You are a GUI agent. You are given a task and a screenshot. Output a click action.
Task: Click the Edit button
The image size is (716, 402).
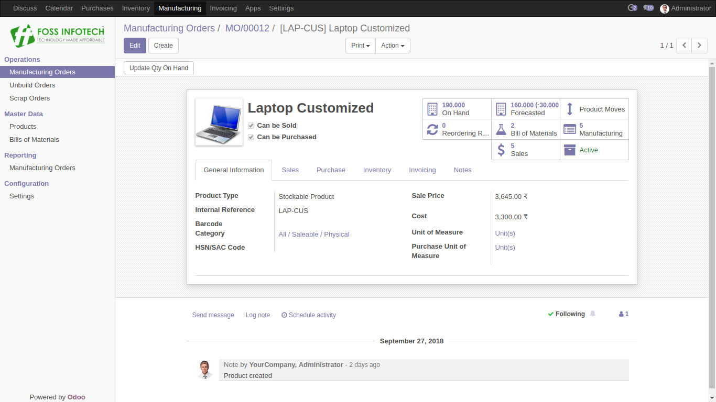[135, 46]
